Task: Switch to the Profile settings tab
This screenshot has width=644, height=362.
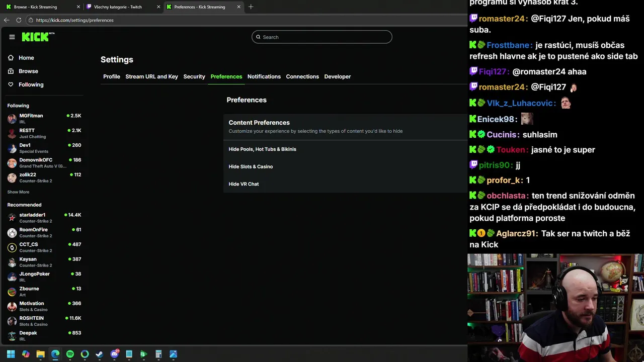Action: pos(112,76)
